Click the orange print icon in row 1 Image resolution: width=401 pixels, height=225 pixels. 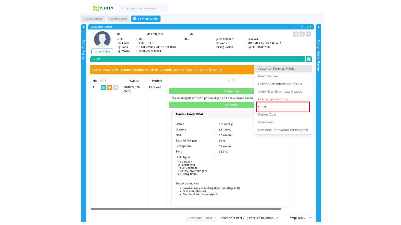click(x=110, y=88)
